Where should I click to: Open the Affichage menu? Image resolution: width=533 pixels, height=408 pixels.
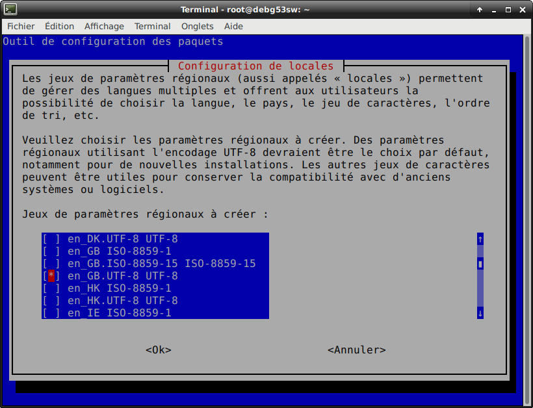coord(104,27)
